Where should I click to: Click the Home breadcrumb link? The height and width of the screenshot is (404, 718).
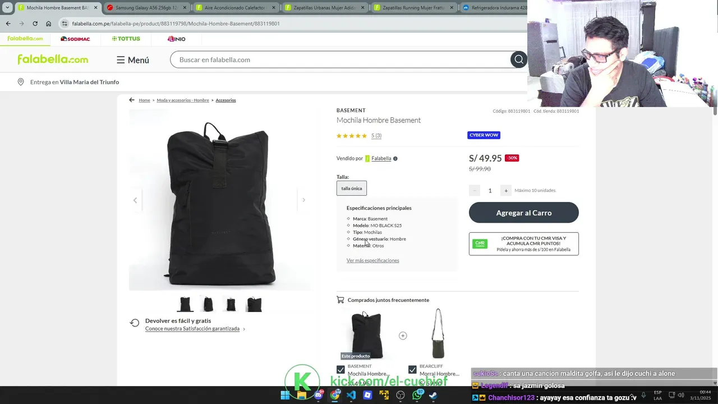144,100
